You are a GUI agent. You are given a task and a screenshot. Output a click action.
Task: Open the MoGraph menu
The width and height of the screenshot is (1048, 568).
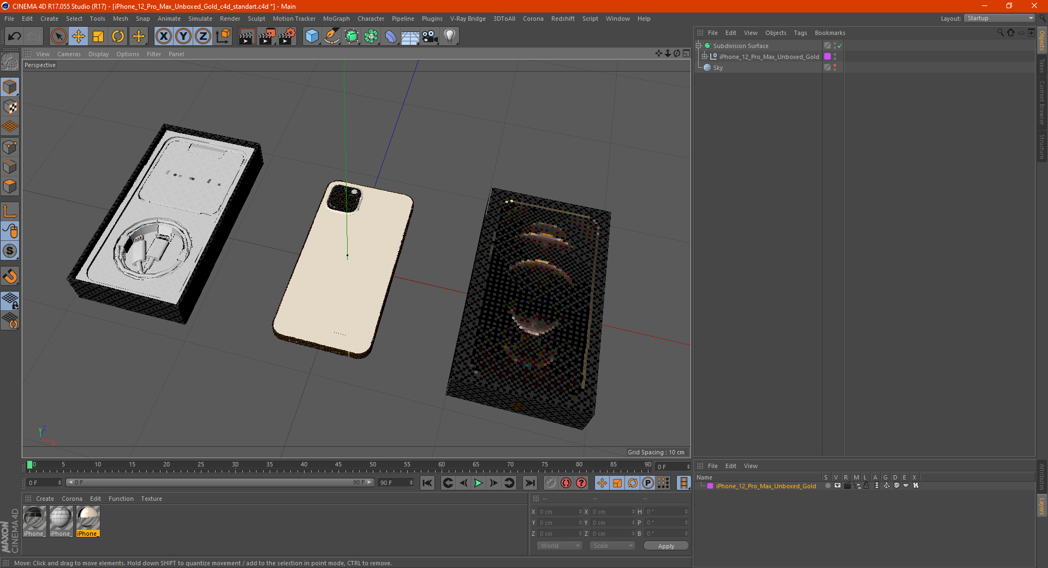click(x=336, y=19)
